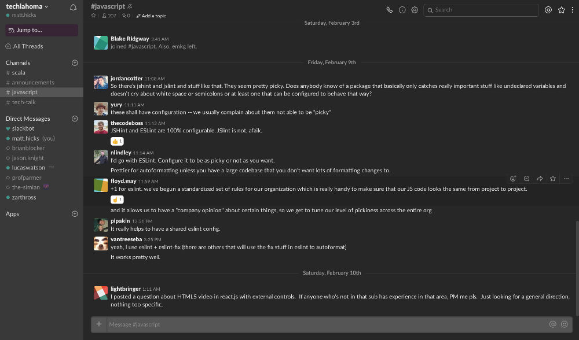This screenshot has height=340, width=579.
Task: Attach a file with the plus in message box
Action: 98,324
